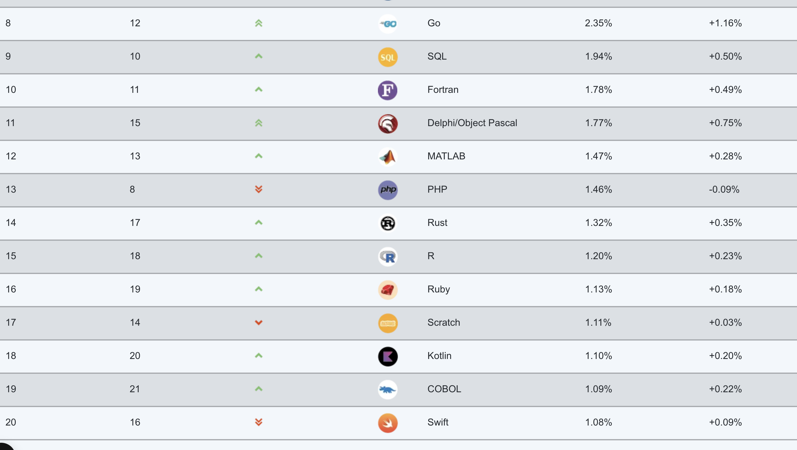Click the Go rating 2.35% cell
Screen dimensions: 797x450
(x=599, y=23)
